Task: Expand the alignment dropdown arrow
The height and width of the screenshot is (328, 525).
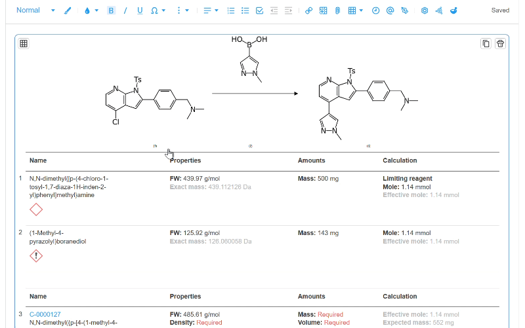Action: click(x=217, y=10)
